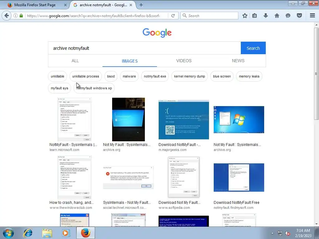Close the Mozilla Firefox Start Page tab
The height and width of the screenshot is (239, 319).
65,5
